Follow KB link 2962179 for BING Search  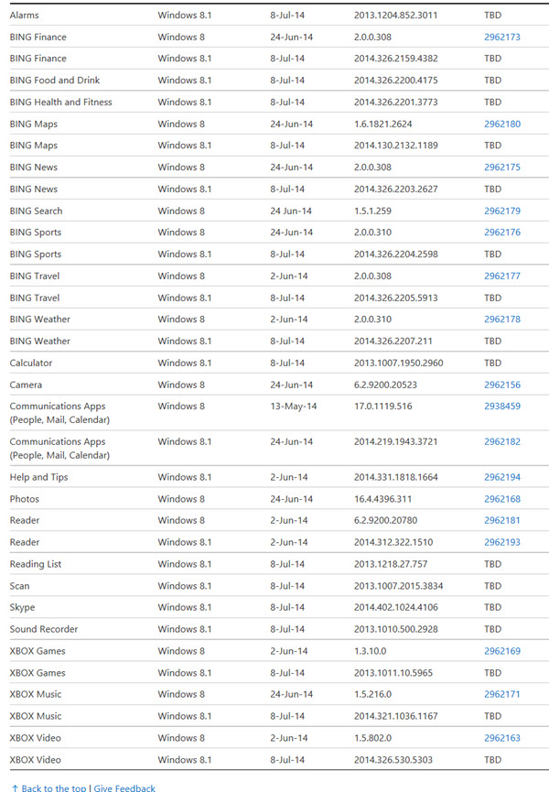click(501, 212)
